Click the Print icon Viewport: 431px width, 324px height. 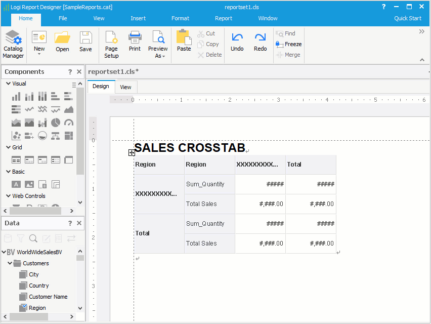point(135,42)
